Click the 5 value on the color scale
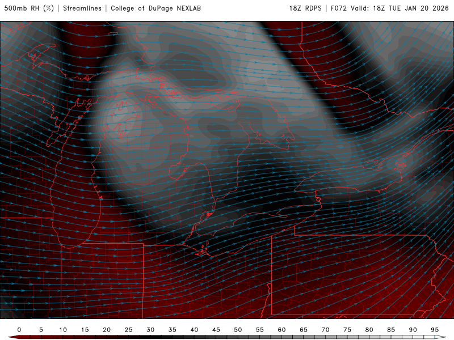 point(41,330)
